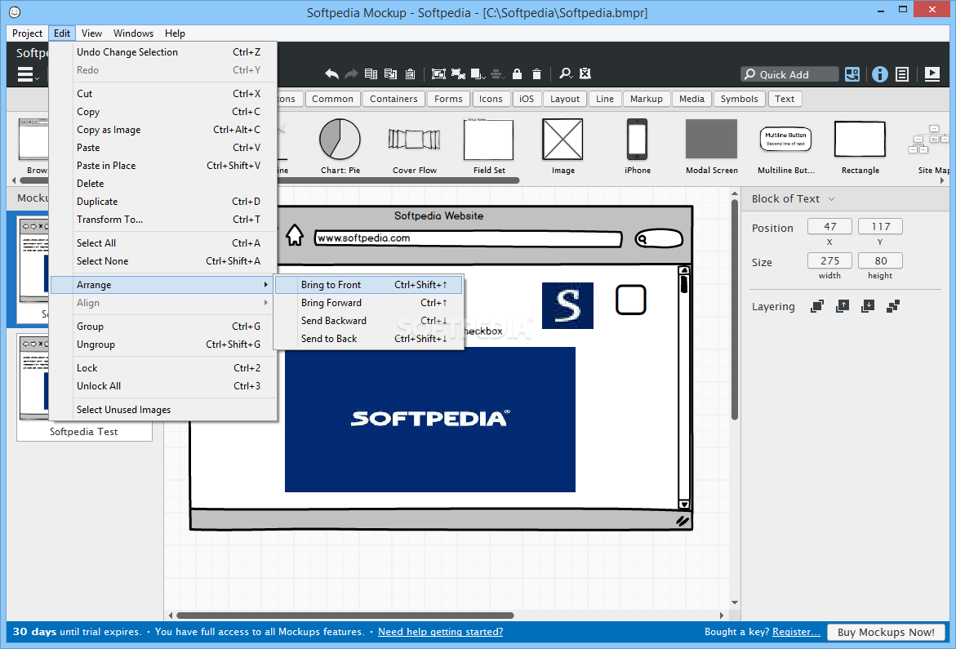
Task: Select the Softpedia Test mockup thumbnail
Action: 84,386
